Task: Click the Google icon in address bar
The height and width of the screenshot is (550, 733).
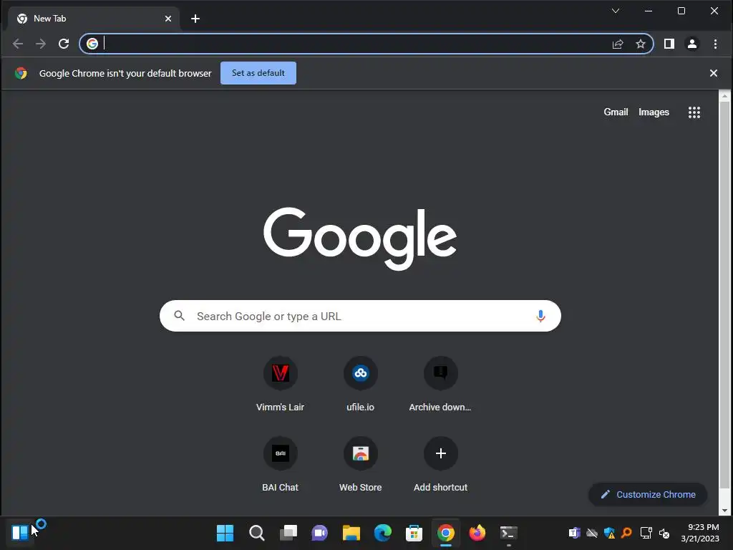Action: (92, 44)
